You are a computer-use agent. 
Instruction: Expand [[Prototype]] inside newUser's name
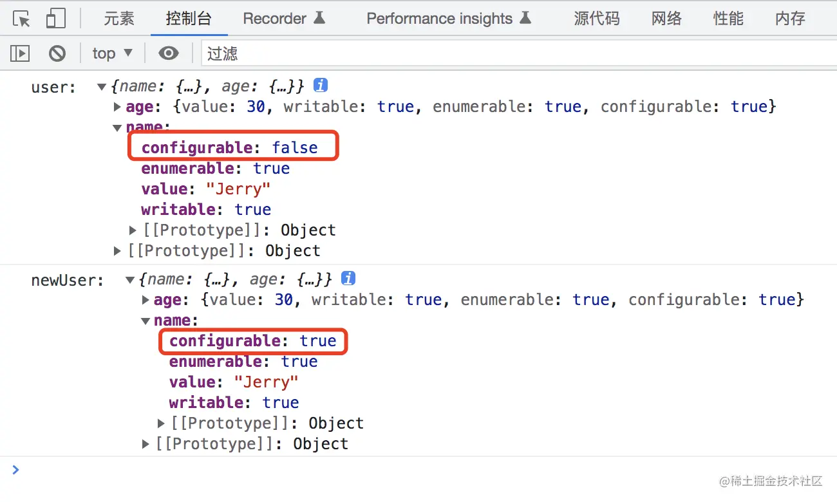coord(162,423)
